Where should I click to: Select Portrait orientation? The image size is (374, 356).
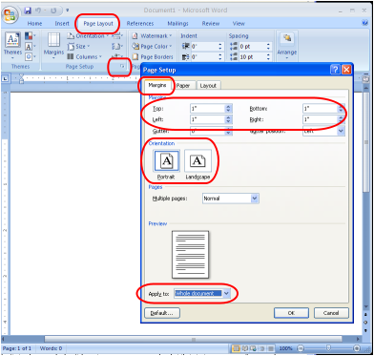tap(166, 165)
